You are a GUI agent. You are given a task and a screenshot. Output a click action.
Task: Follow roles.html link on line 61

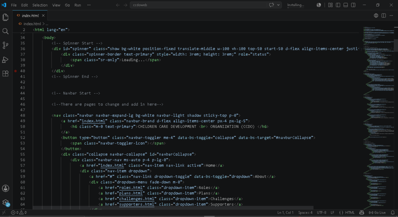tap(131, 188)
